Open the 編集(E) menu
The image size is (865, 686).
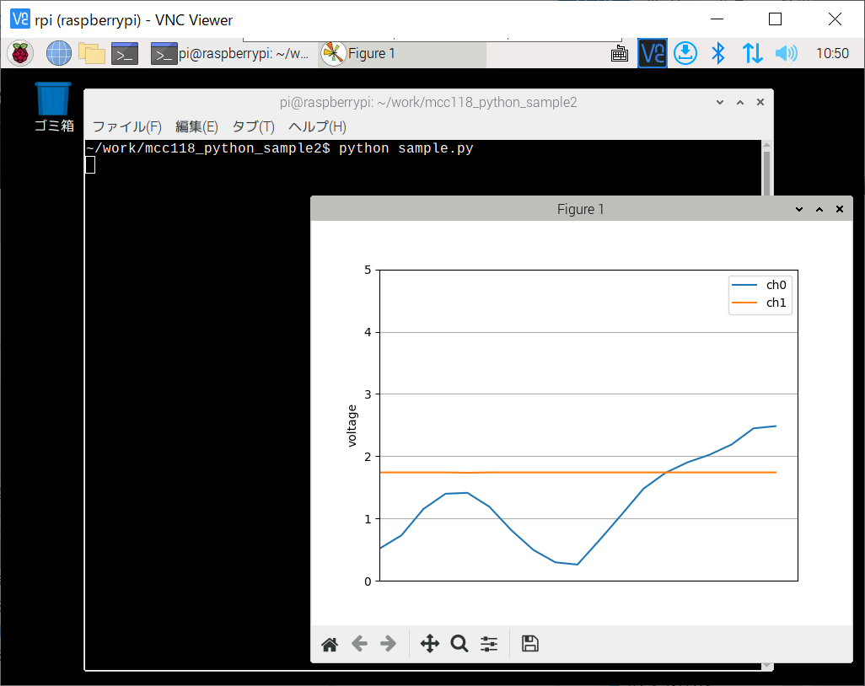pyautogui.click(x=196, y=127)
